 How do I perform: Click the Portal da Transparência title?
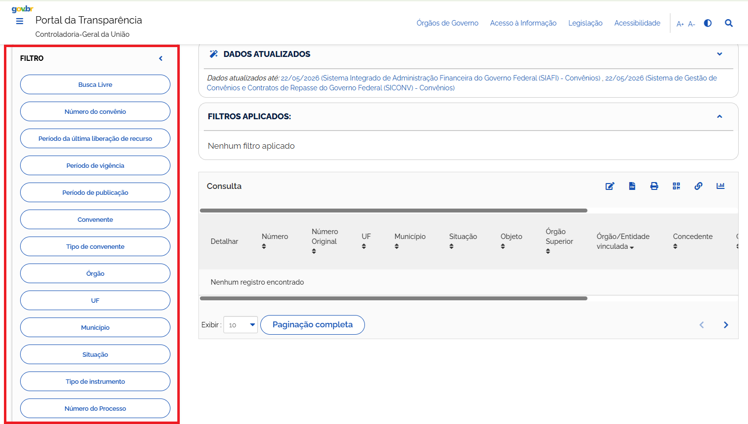[x=88, y=20]
